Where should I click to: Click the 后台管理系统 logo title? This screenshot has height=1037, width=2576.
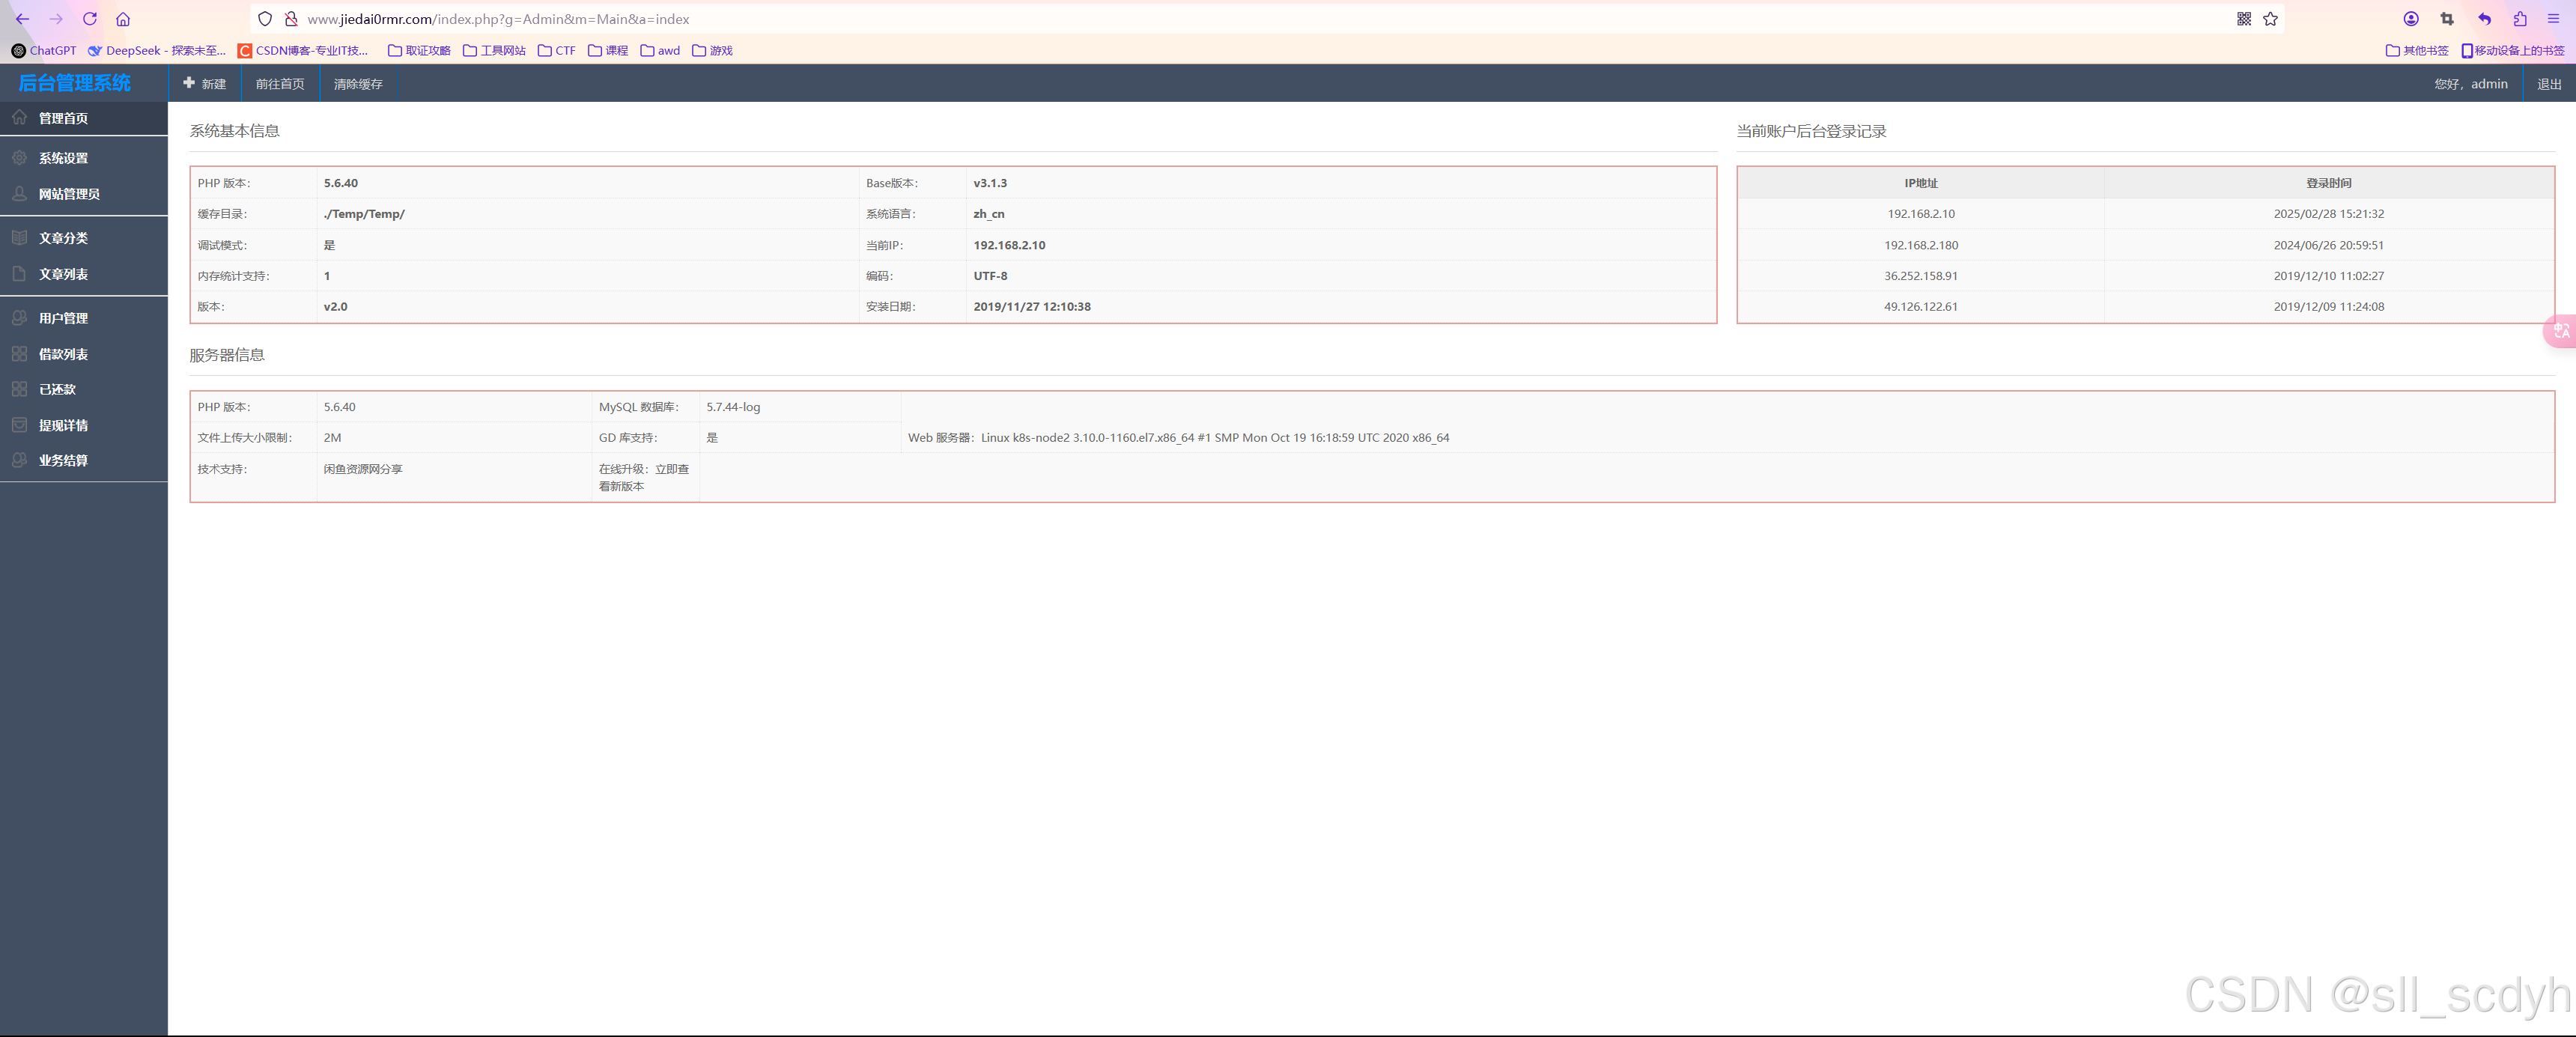[x=75, y=83]
